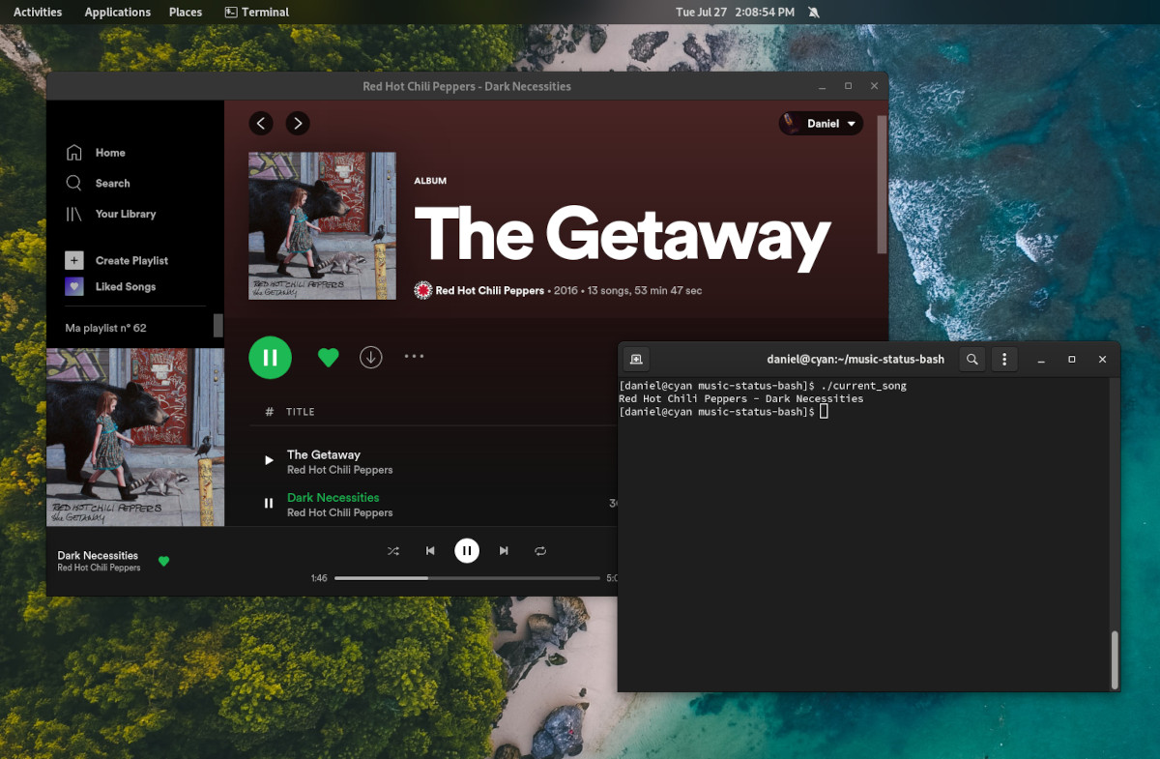Open Liked Songs heart icon
Viewport: 1160px width, 759px height.
point(74,286)
